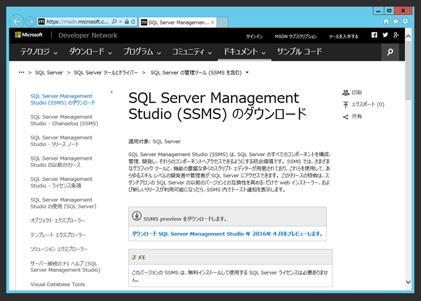Image resolution: width=421 pixels, height=301 pixels.
Task: Open the breadcrumb dropdown arrow after SSMS を含む
Action: [247, 72]
